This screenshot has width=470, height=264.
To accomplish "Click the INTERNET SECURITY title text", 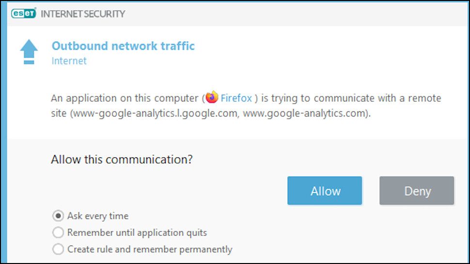I will [83, 14].
